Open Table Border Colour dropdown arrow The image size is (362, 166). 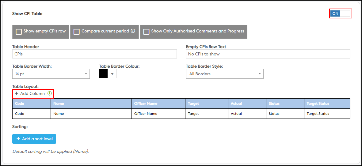[x=112, y=74]
